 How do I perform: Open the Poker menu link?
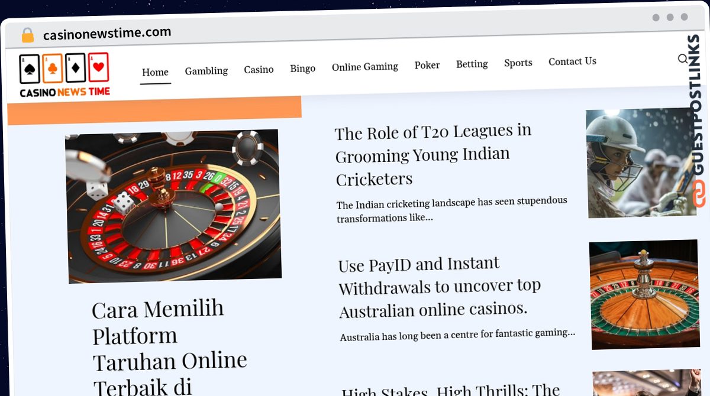[427, 65]
